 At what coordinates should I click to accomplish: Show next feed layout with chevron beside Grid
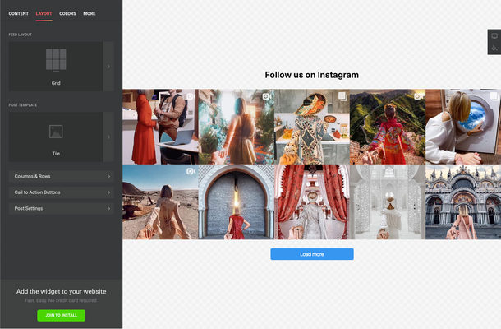[x=108, y=67]
